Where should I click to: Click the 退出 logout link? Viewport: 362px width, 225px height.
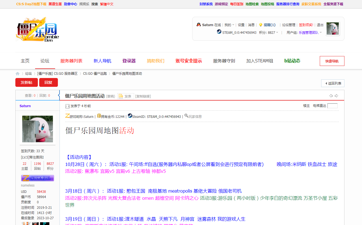[320, 25]
